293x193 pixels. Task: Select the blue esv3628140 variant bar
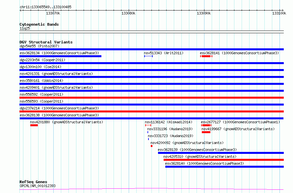pos(225,167)
